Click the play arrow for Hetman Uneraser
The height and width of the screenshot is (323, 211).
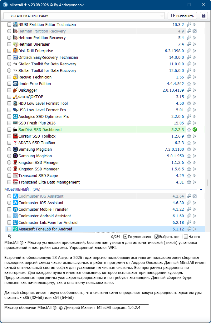pos(194,44)
